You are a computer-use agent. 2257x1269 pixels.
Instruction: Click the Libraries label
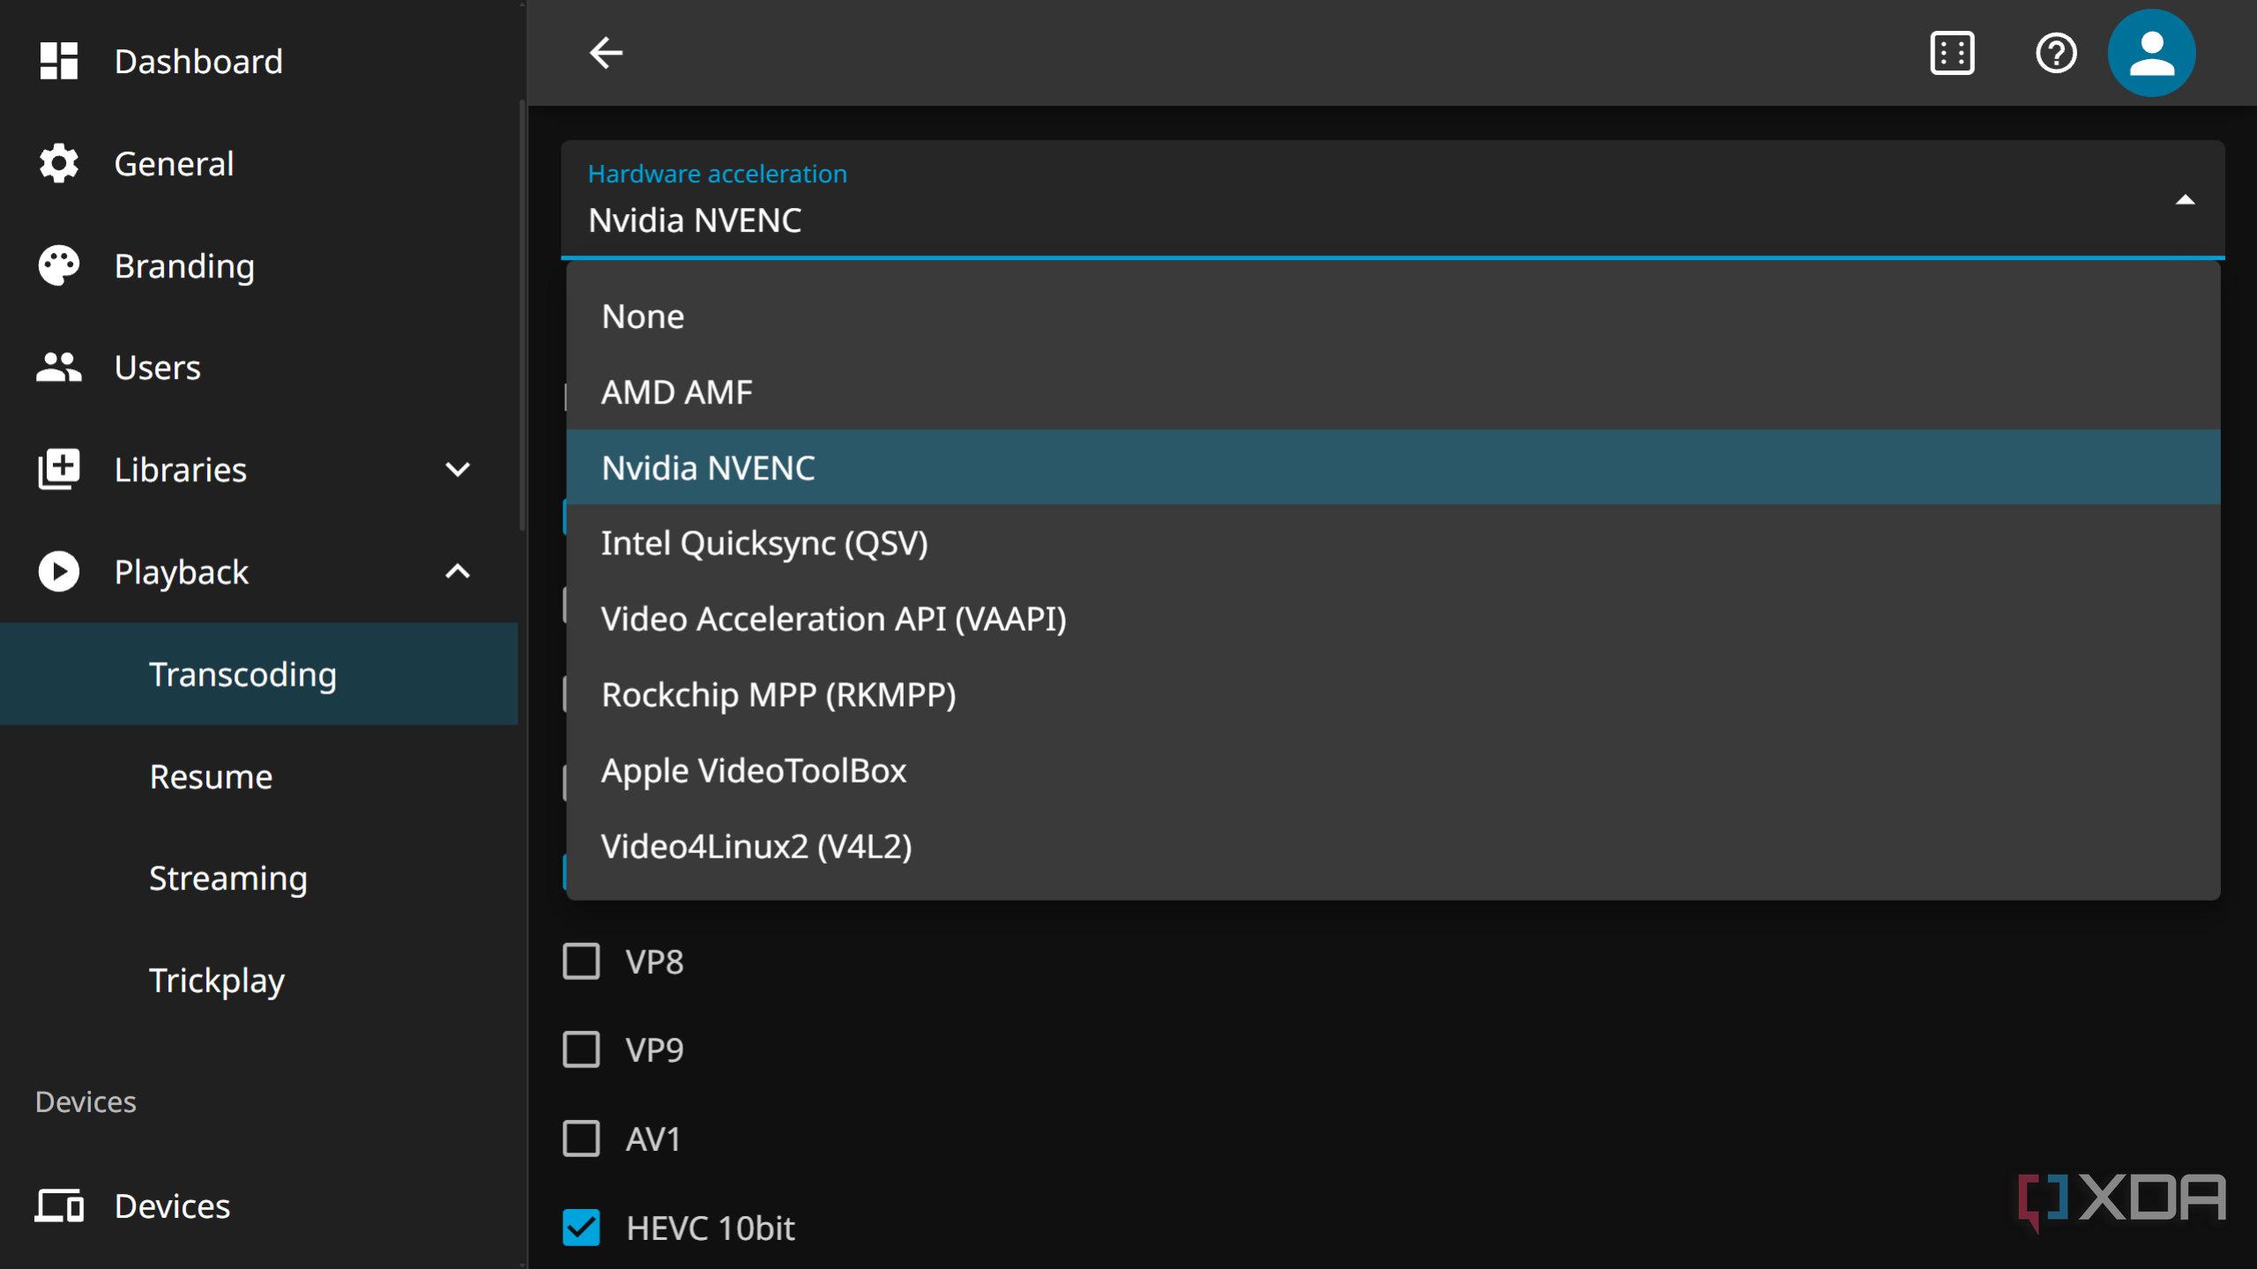click(181, 470)
